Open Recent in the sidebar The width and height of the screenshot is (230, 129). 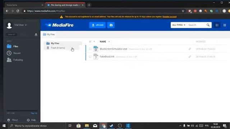14,53
